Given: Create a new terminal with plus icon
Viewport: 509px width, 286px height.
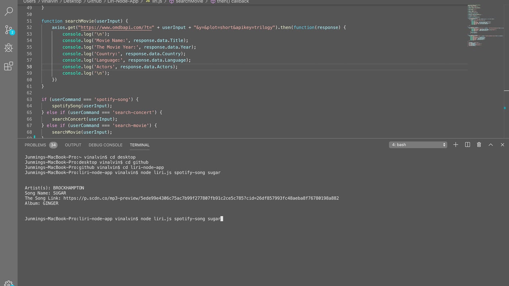Looking at the screenshot, I should (456, 145).
